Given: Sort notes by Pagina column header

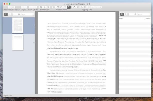Looking at the screenshot, I should click(147, 19).
